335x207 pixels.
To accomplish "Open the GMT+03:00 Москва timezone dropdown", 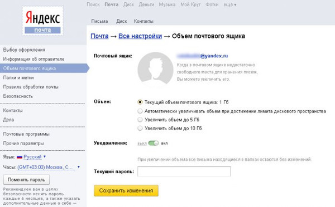I will pyautogui.click(x=49, y=167).
